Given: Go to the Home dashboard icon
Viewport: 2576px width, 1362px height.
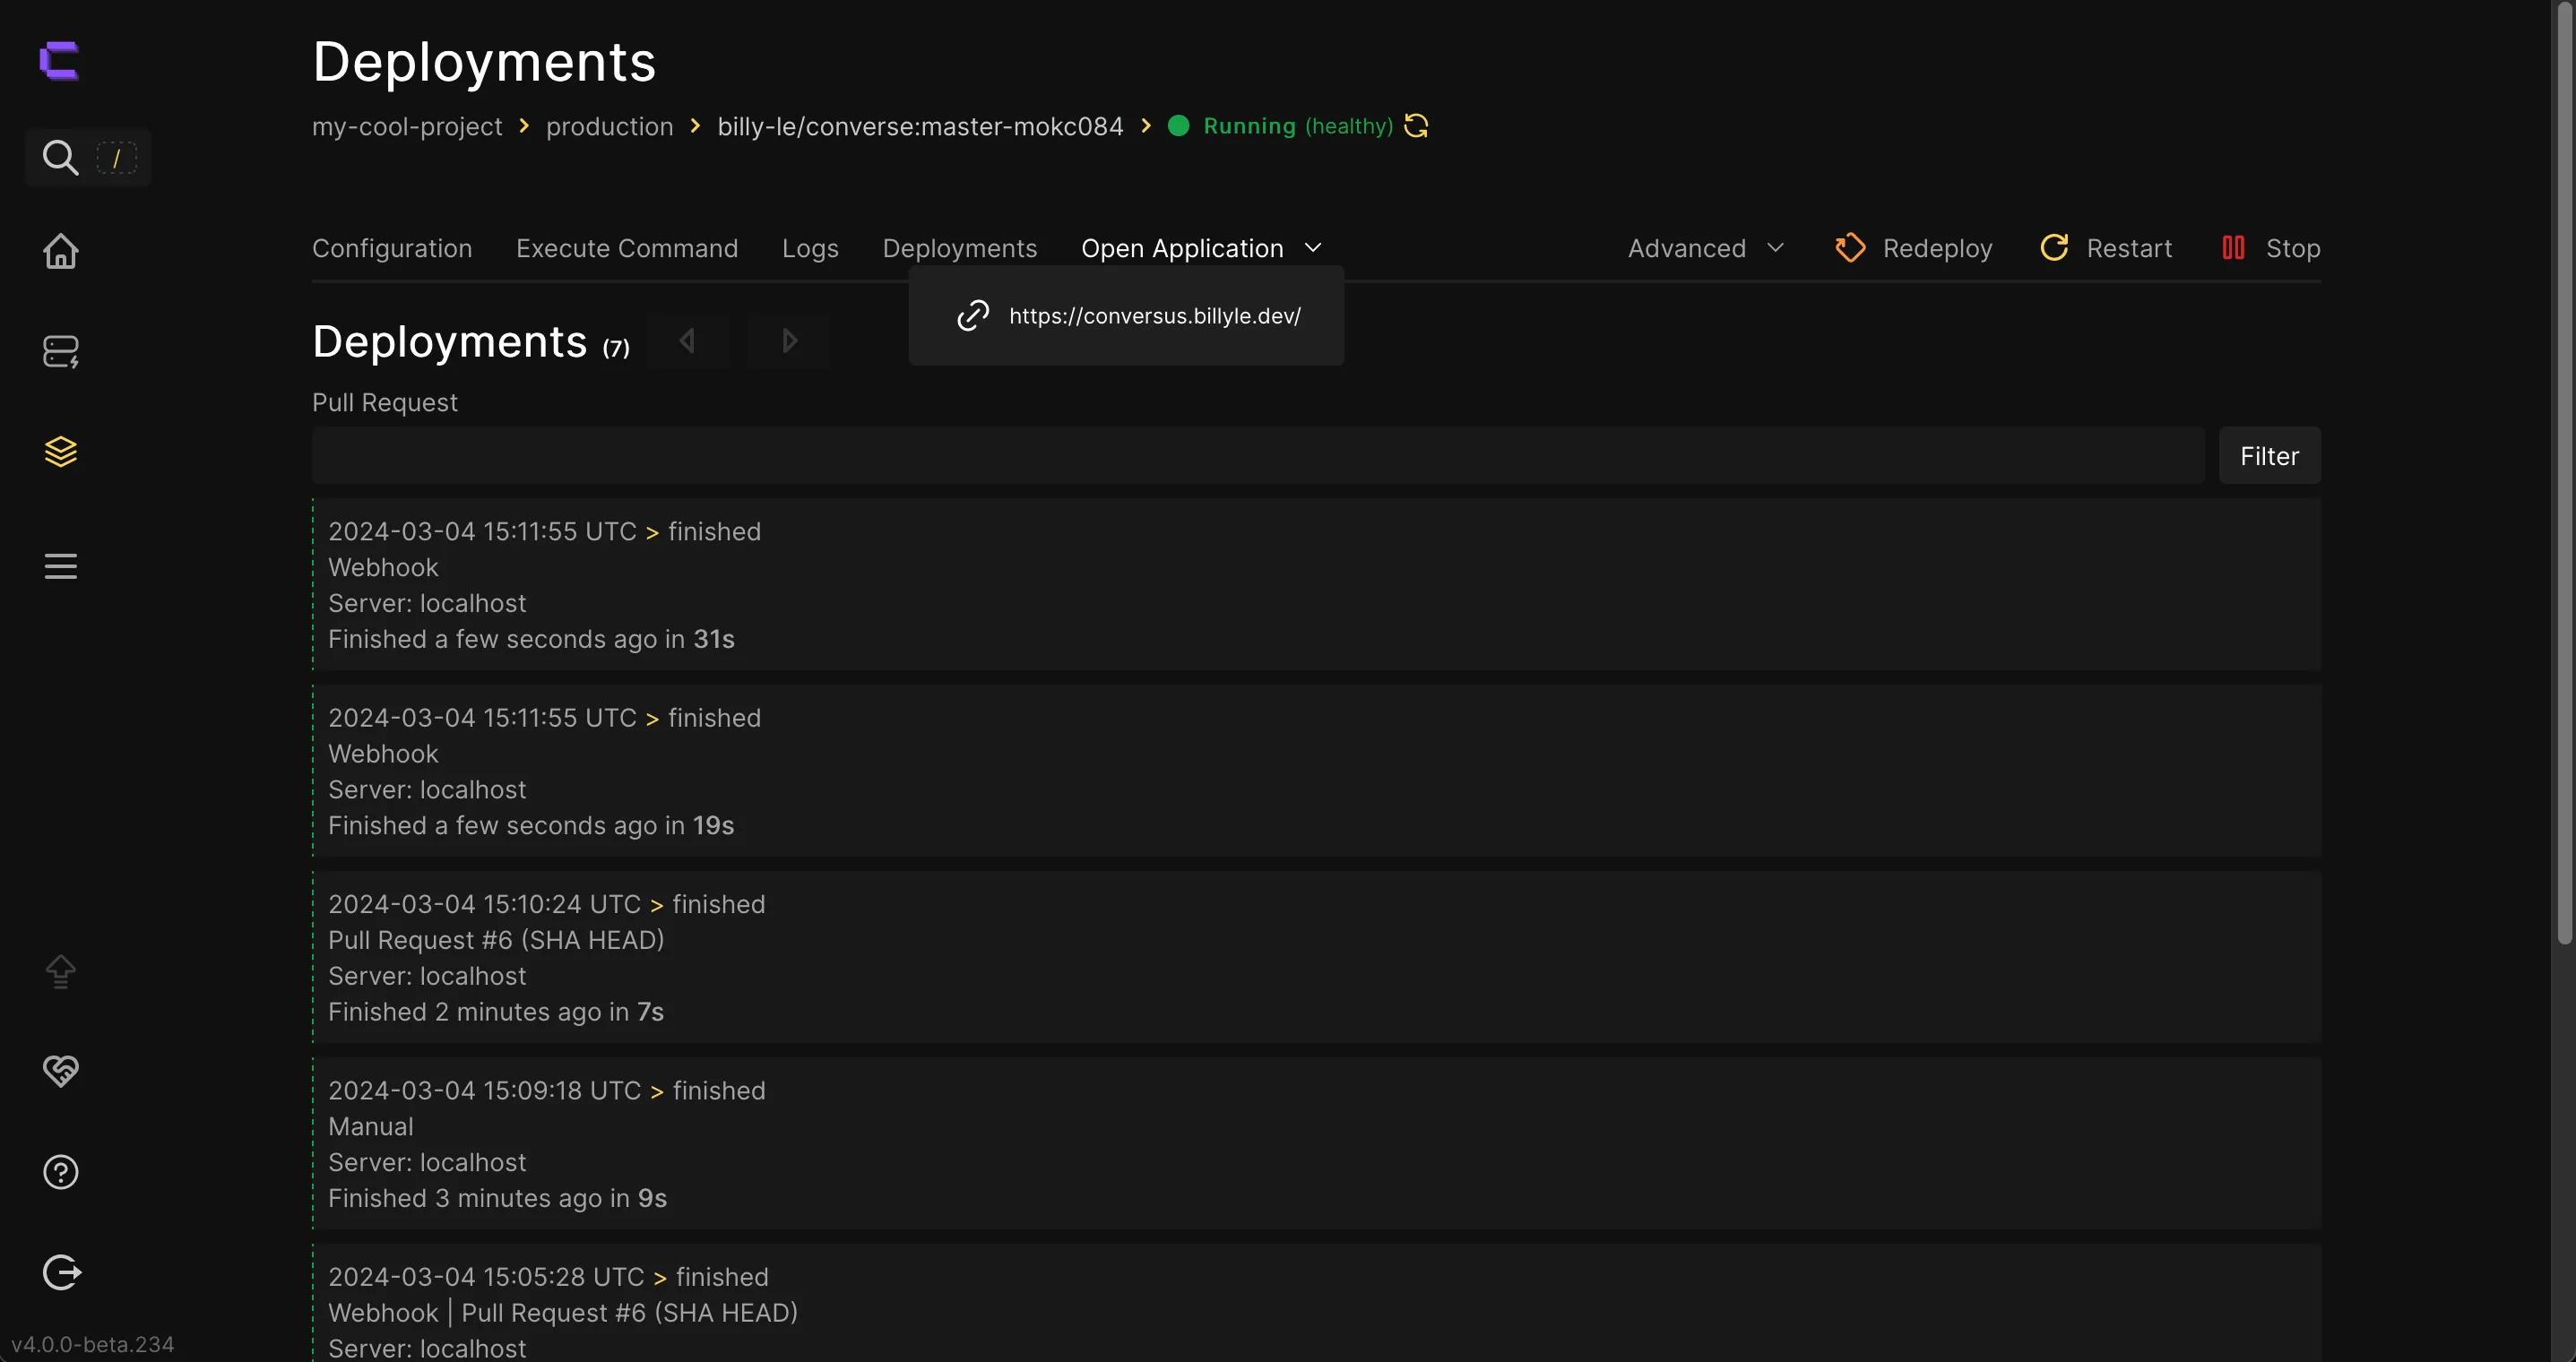Looking at the screenshot, I should [x=60, y=251].
